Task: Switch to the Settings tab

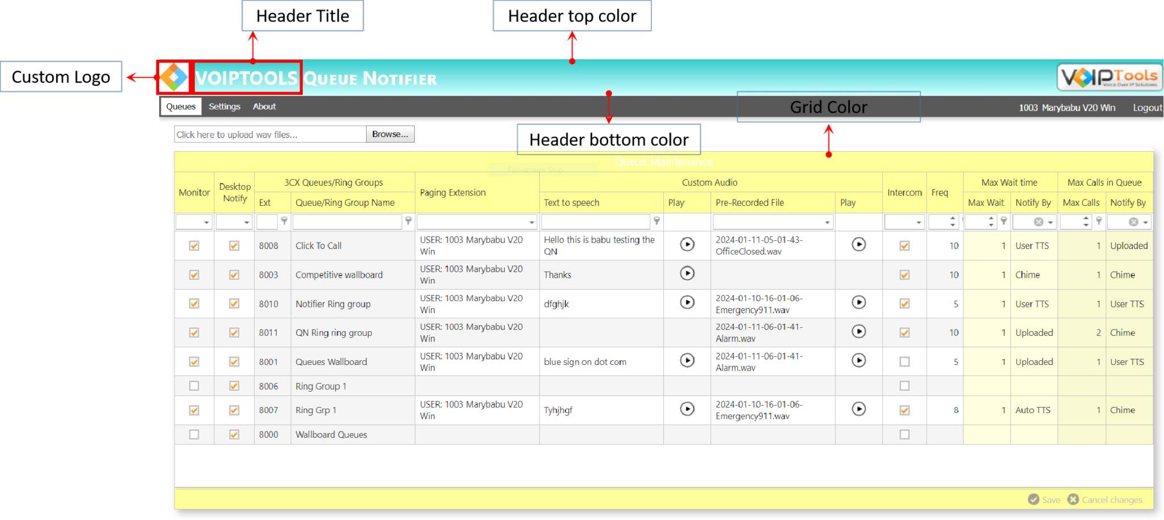Action: (x=224, y=106)
